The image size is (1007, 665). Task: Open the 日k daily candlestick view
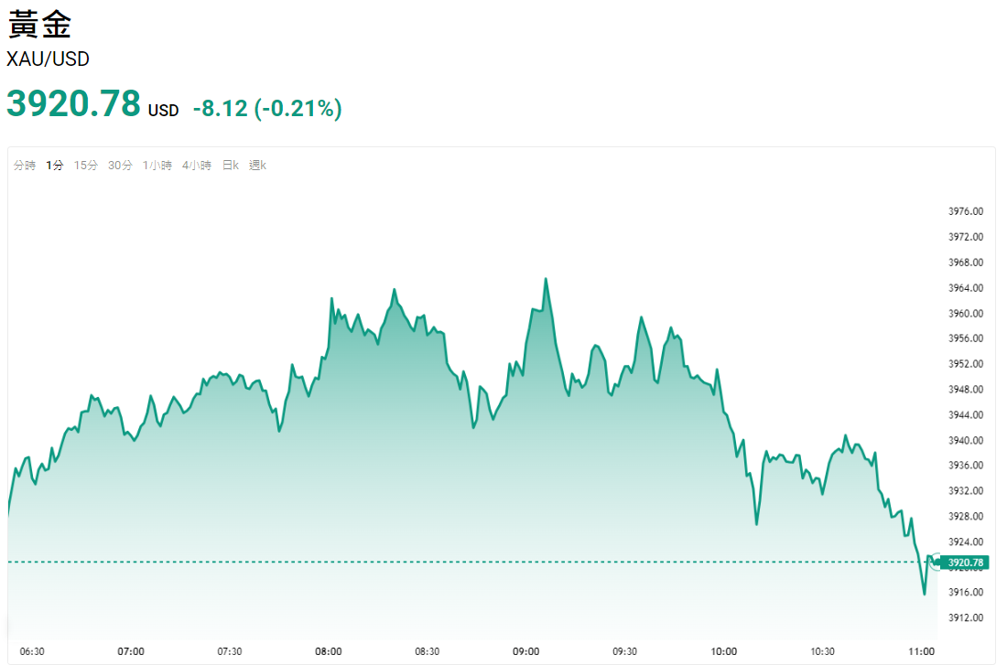[x=230, y=166]
